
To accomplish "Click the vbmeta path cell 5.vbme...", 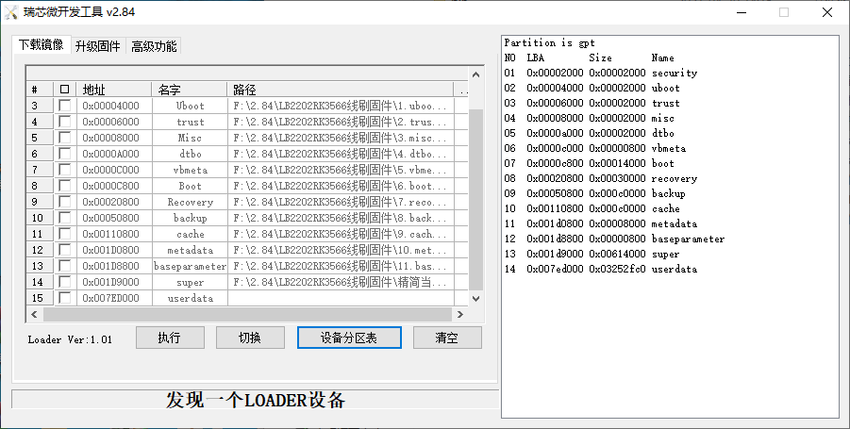I will point(340,170).
